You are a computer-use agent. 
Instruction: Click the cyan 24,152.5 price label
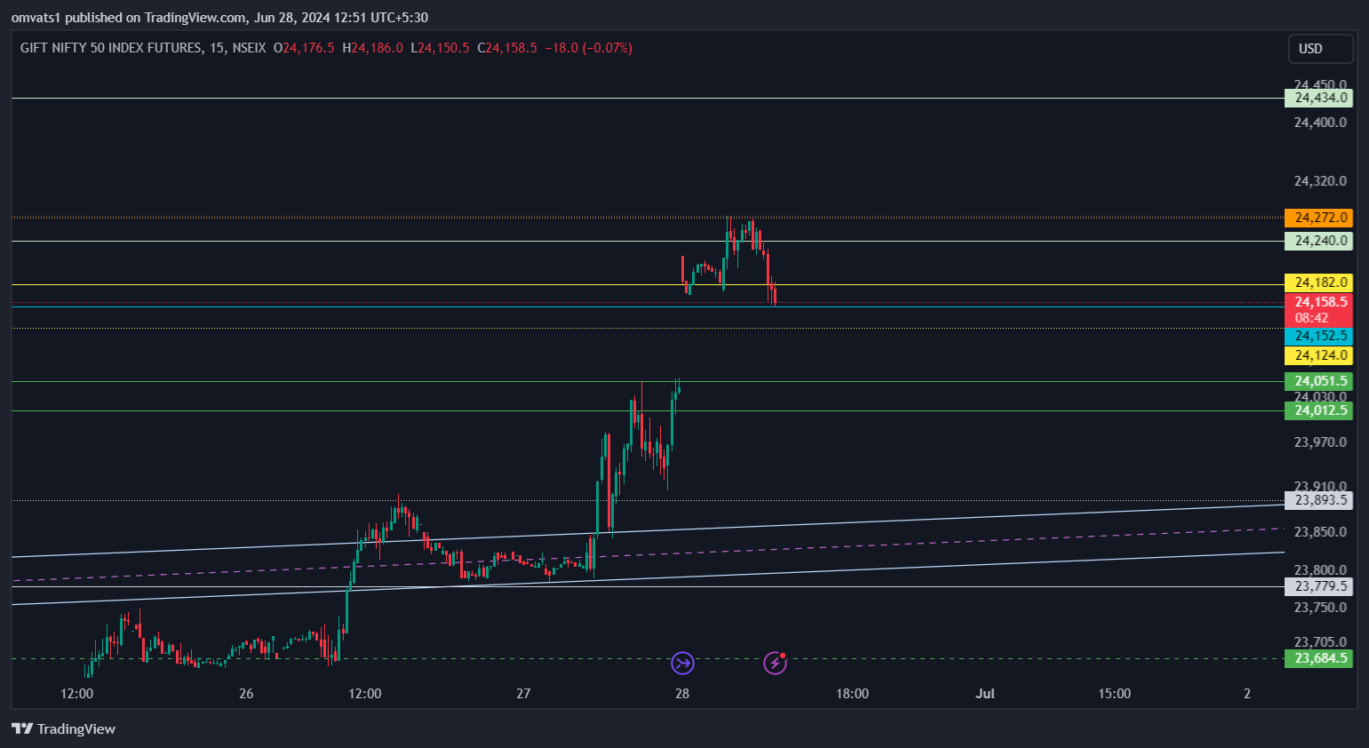coord(1318,336)
